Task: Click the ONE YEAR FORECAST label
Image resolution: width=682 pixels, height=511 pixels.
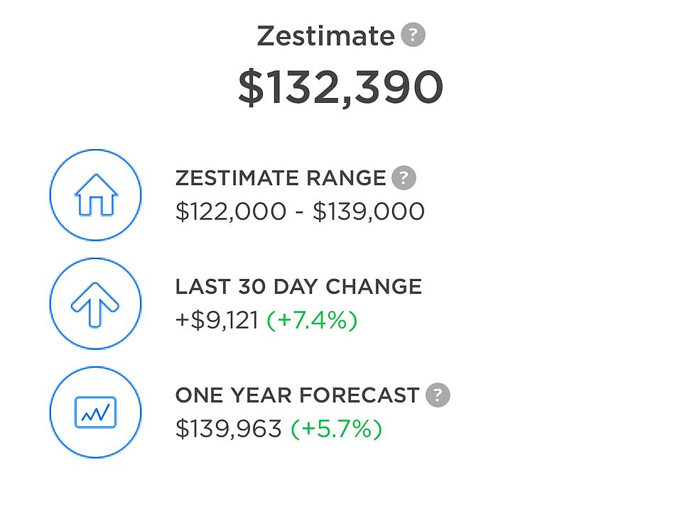Action: [297, 395]
